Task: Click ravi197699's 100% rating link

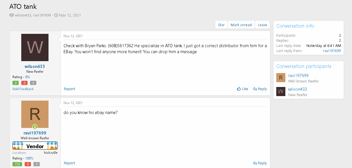Action: pos(29,158)
